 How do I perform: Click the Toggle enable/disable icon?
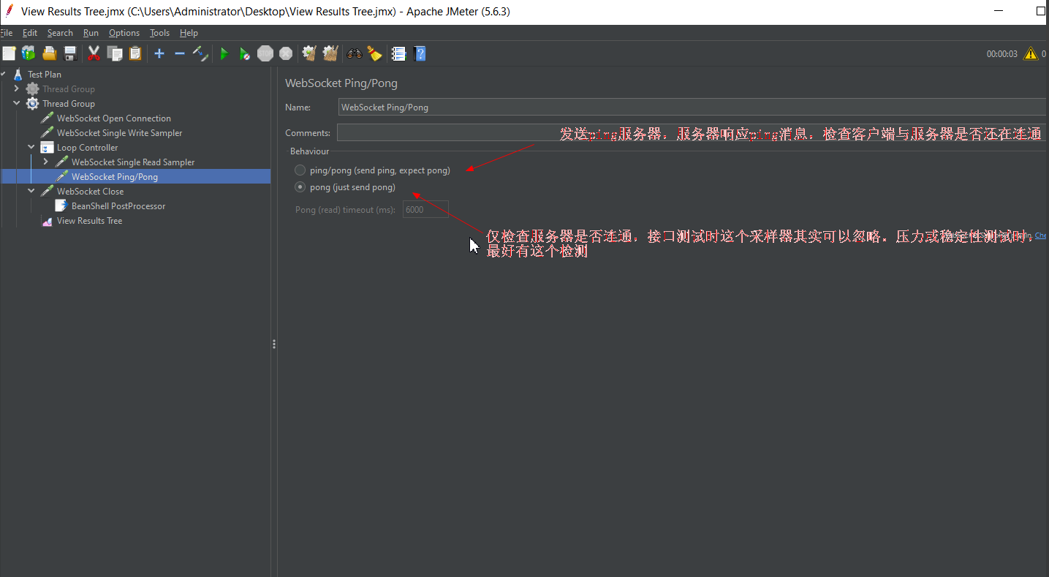coord(200,53)
